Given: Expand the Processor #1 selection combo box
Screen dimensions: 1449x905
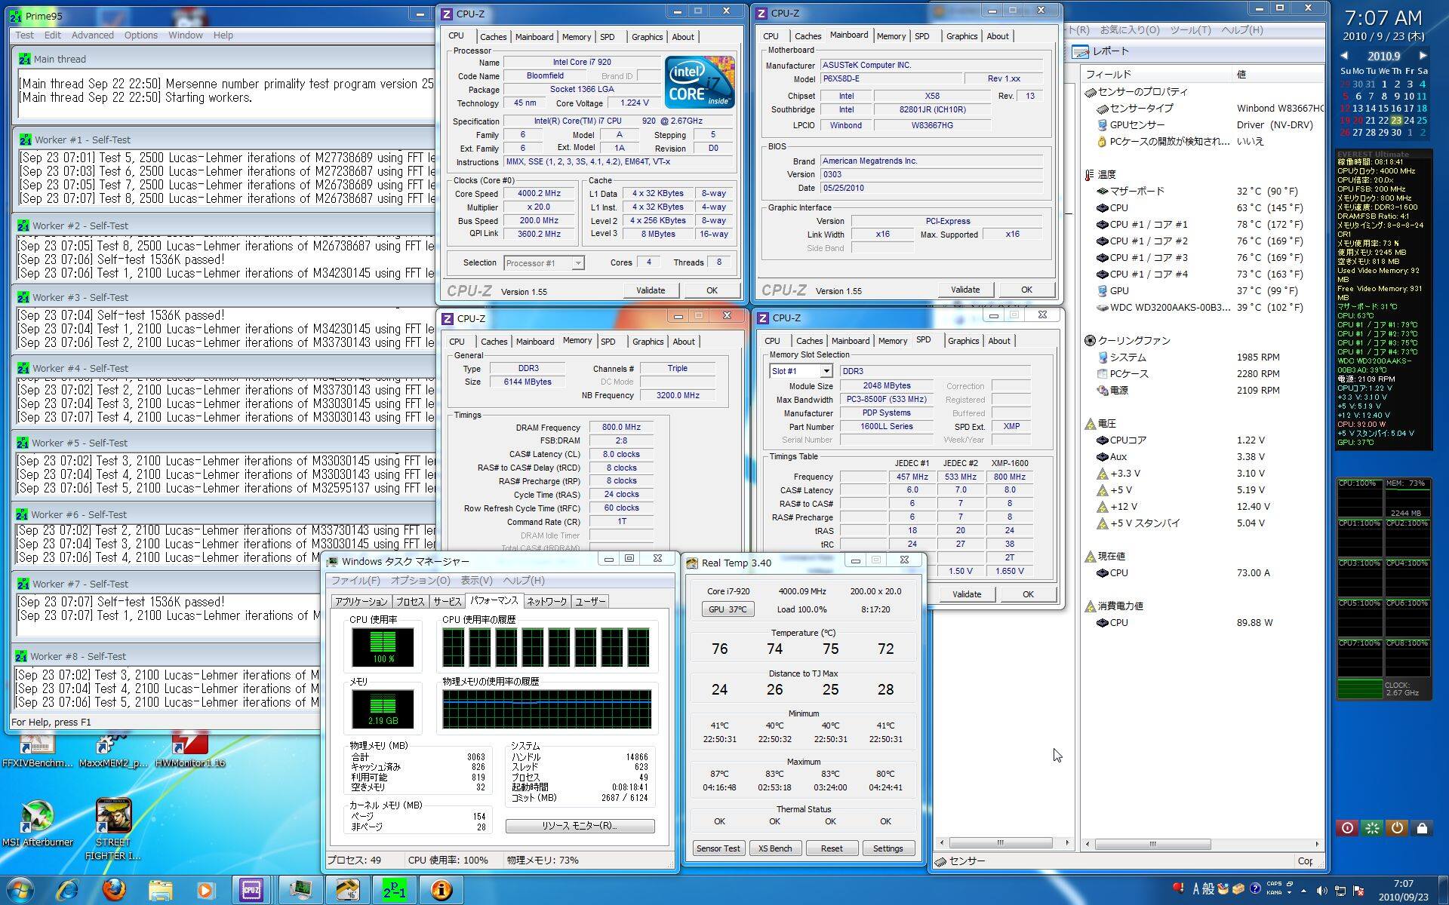Looking at the screenshot, I should pos(577,263).
